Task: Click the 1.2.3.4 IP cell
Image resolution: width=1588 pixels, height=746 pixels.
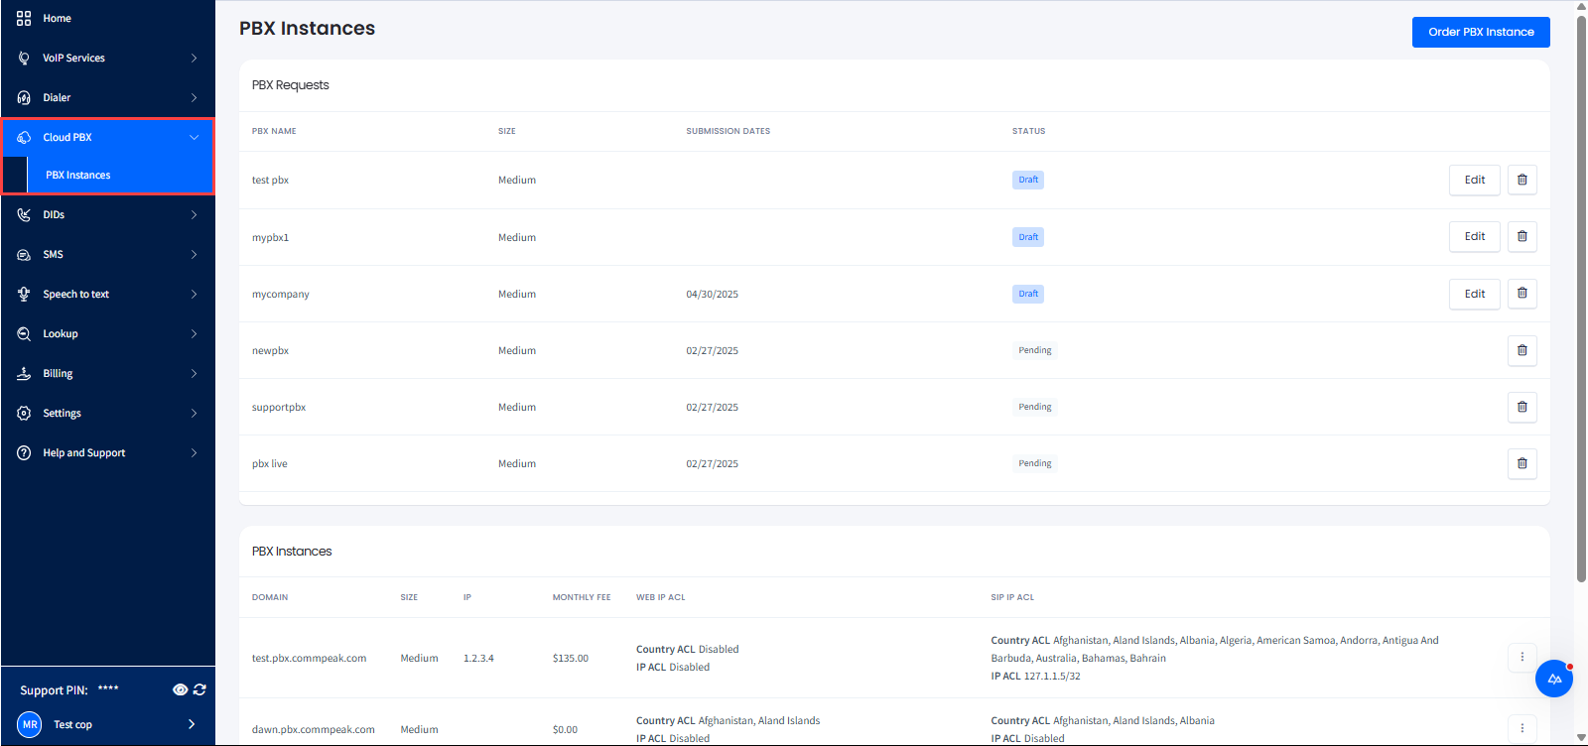Action: 478,658
